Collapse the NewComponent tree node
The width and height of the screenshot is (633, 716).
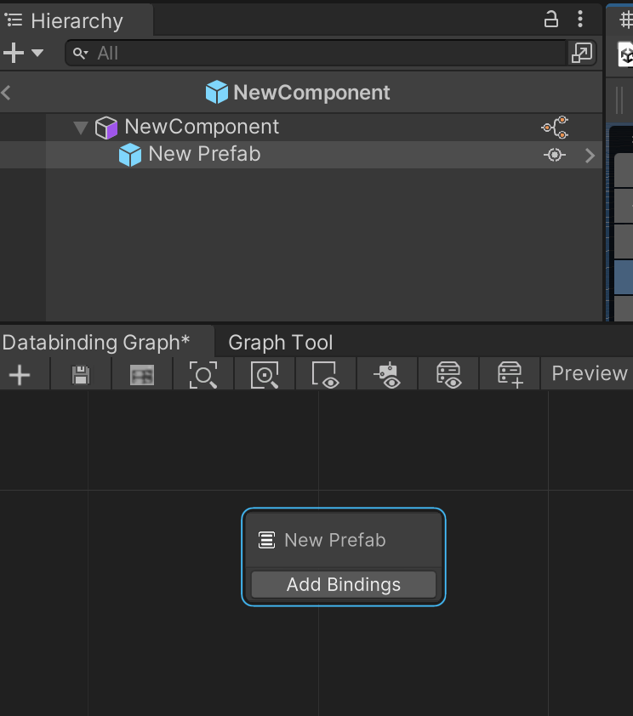(x=81, y=128)
